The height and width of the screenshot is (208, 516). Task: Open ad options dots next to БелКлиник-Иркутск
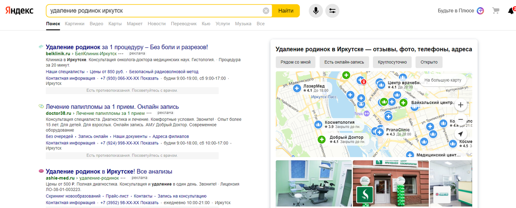[121, 54]
